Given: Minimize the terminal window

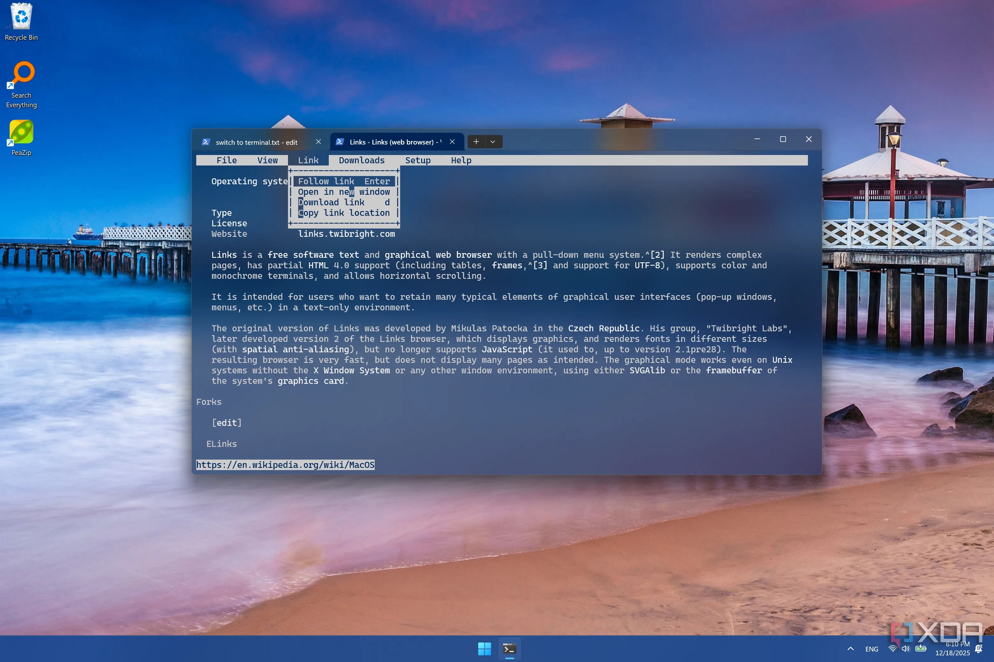Looking at the screenshot, I should [757, 139].
